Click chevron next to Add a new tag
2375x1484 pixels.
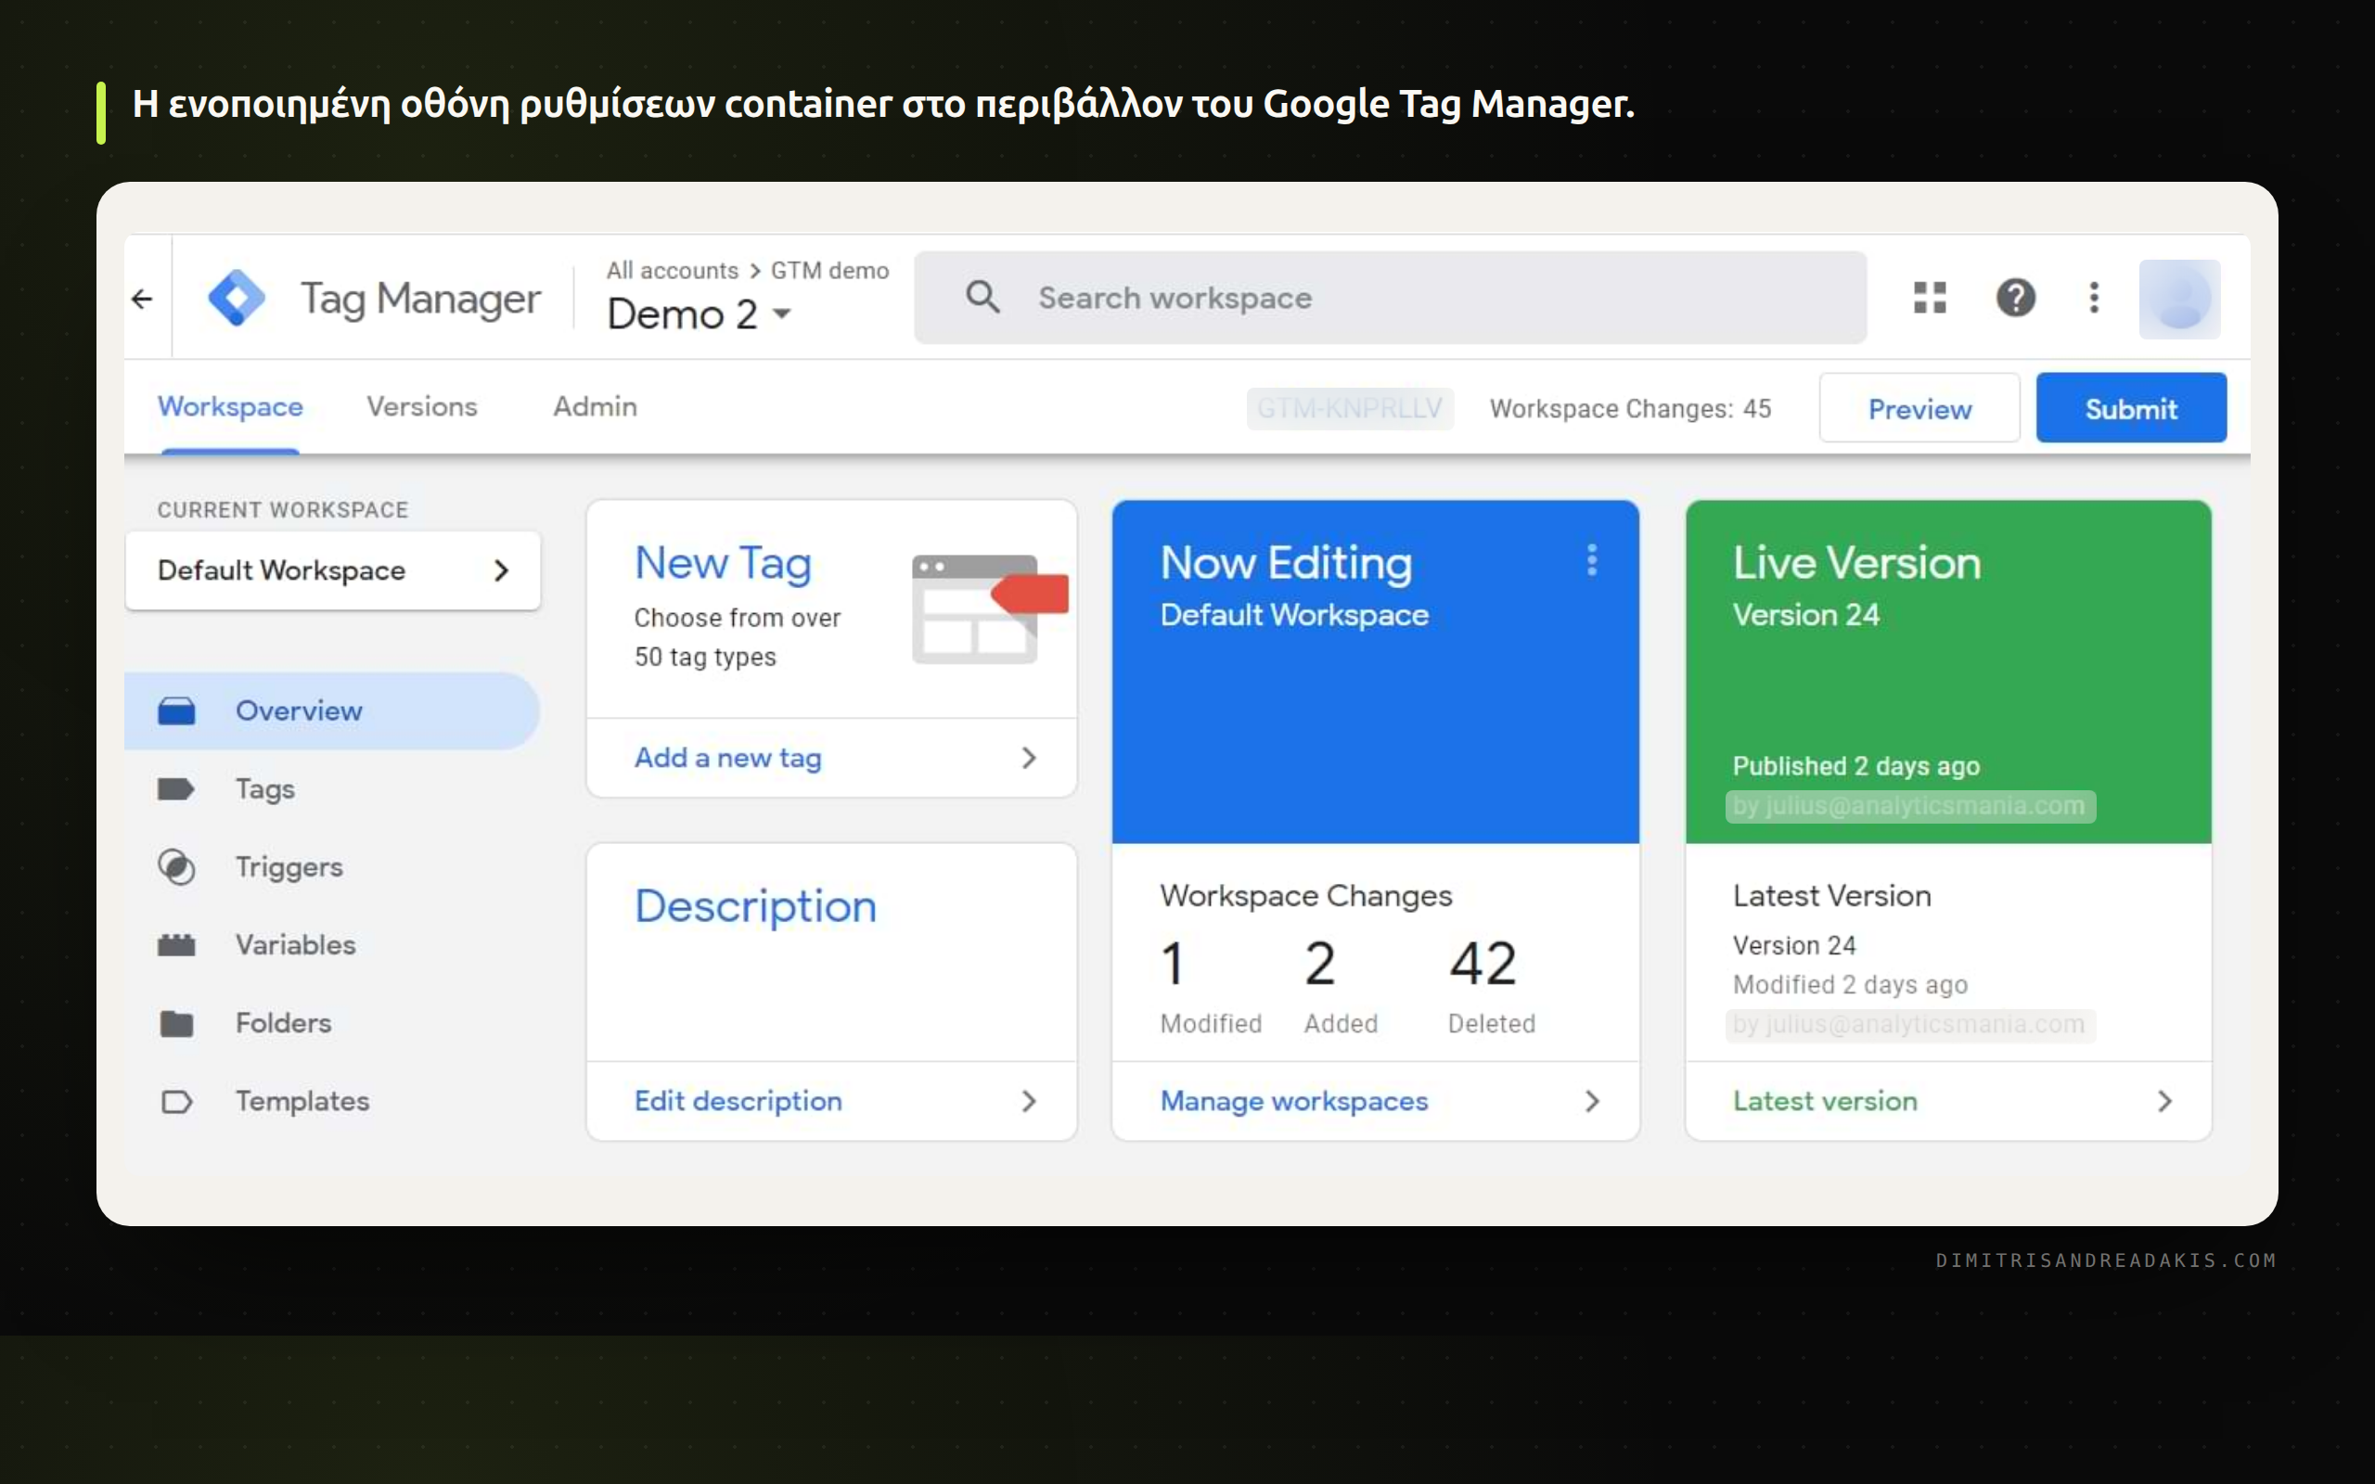click(1029, 758)
